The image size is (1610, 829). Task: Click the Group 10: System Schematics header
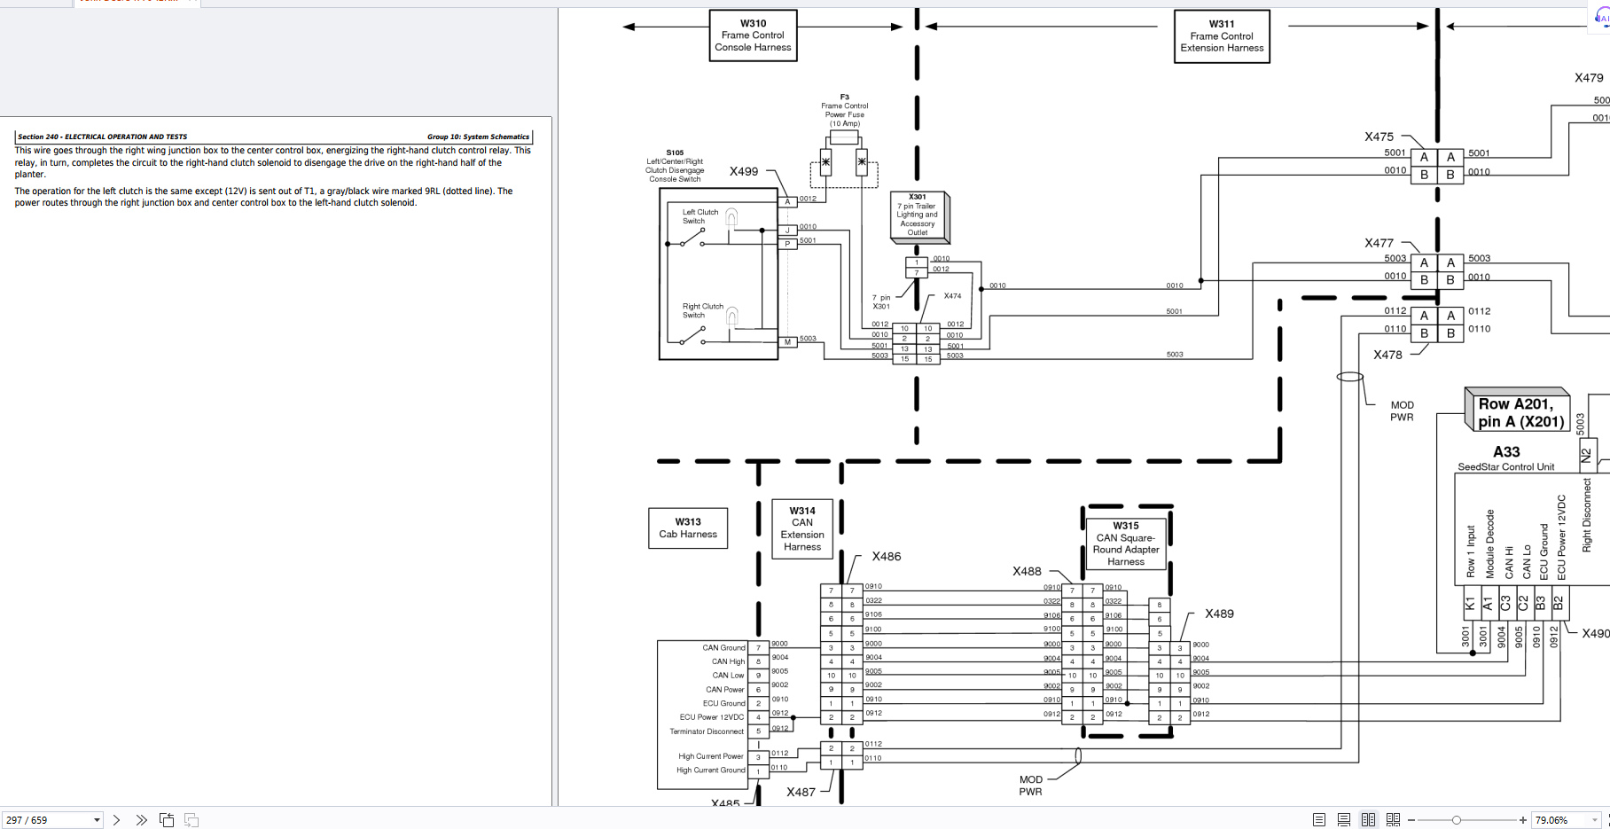(x=478, y=137)
